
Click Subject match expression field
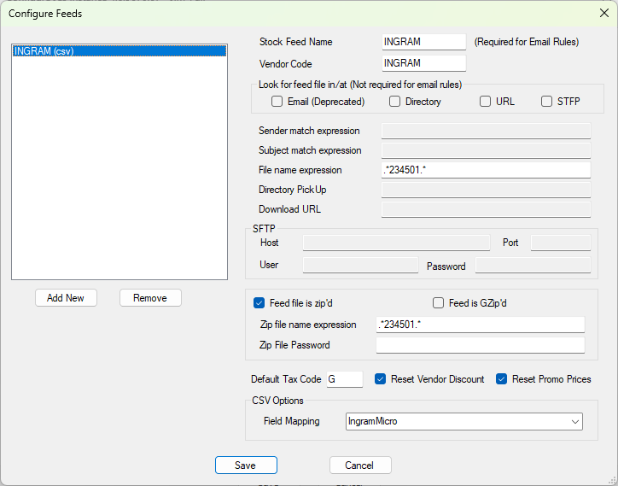(x=486, y=150)
